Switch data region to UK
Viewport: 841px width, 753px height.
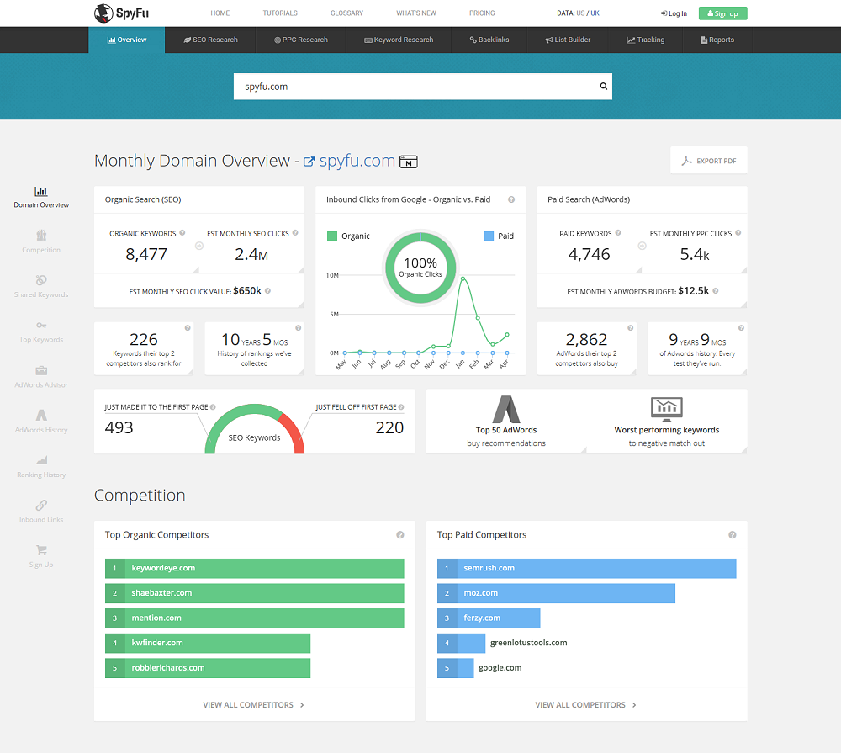coord(595,13)
